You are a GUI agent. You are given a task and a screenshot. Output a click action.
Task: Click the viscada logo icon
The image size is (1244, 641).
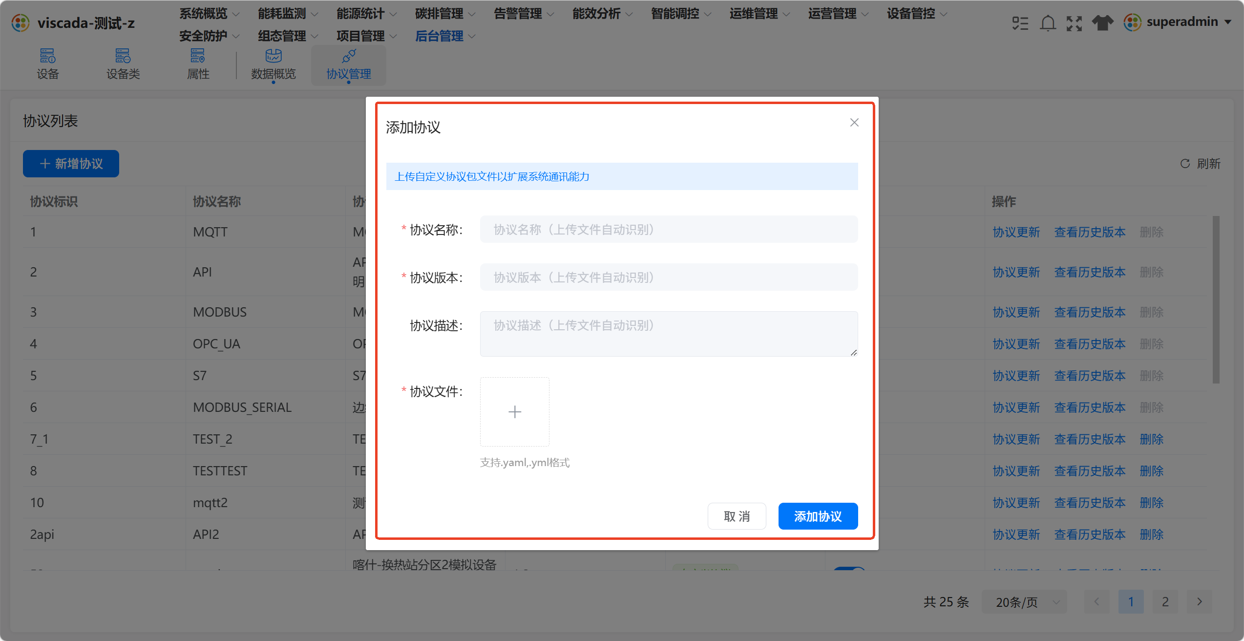point(21,22)
